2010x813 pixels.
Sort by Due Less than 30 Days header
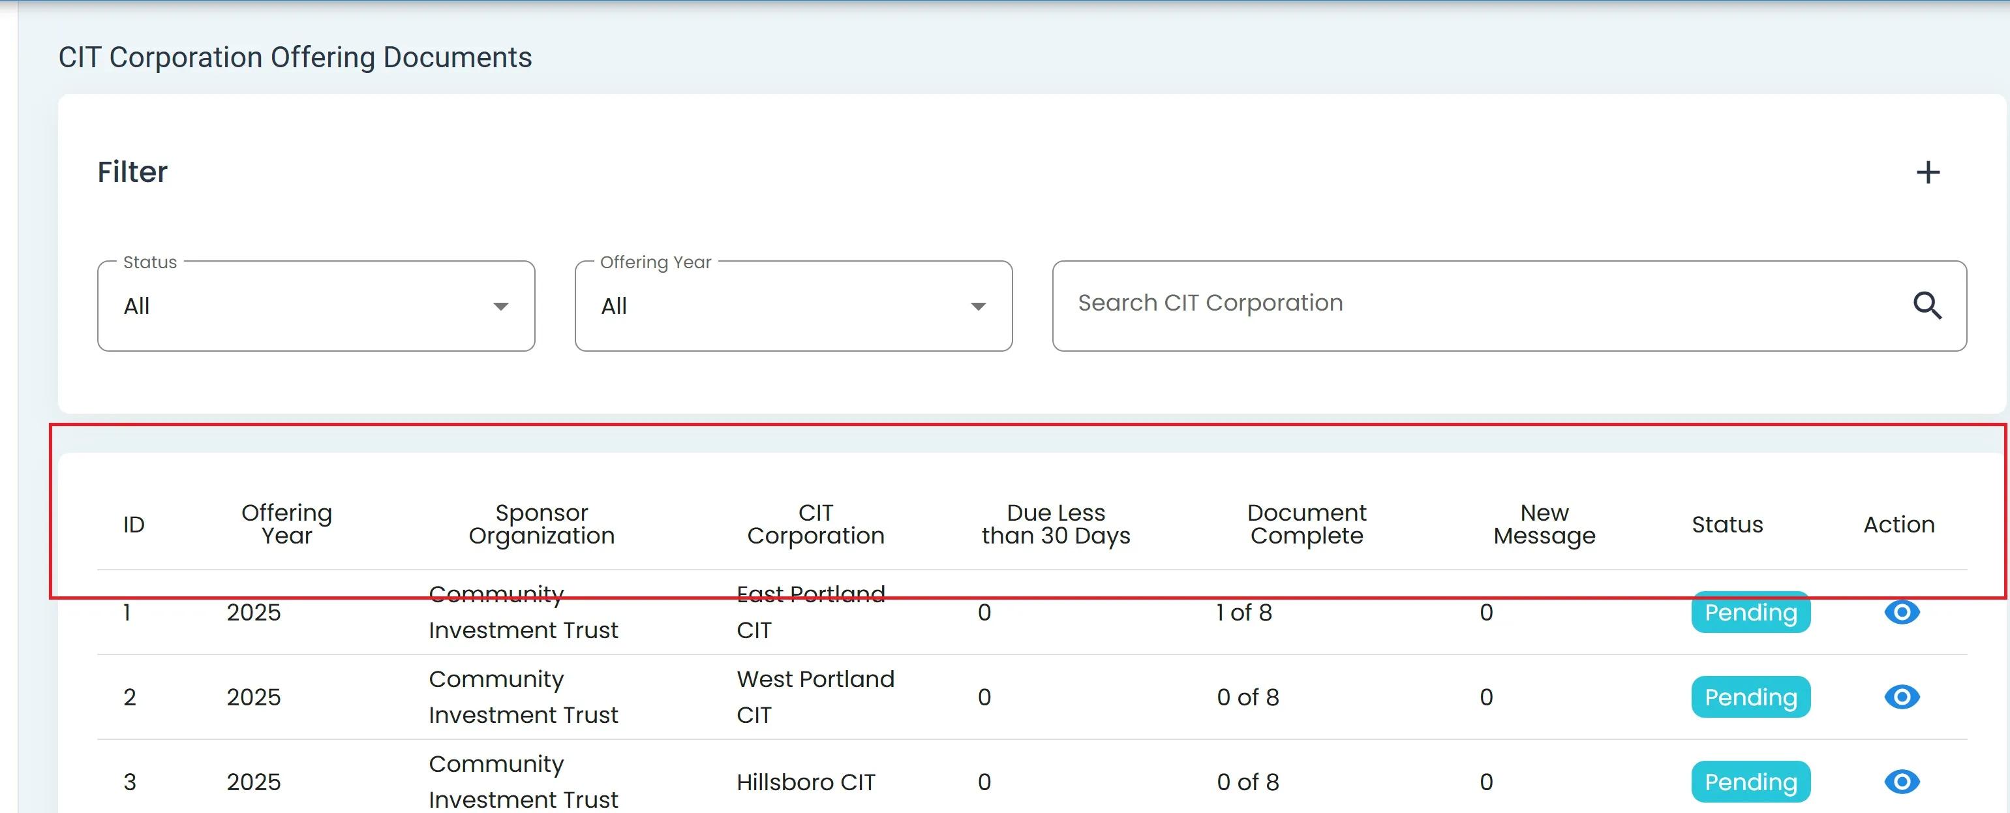(x=1056, y=525)
